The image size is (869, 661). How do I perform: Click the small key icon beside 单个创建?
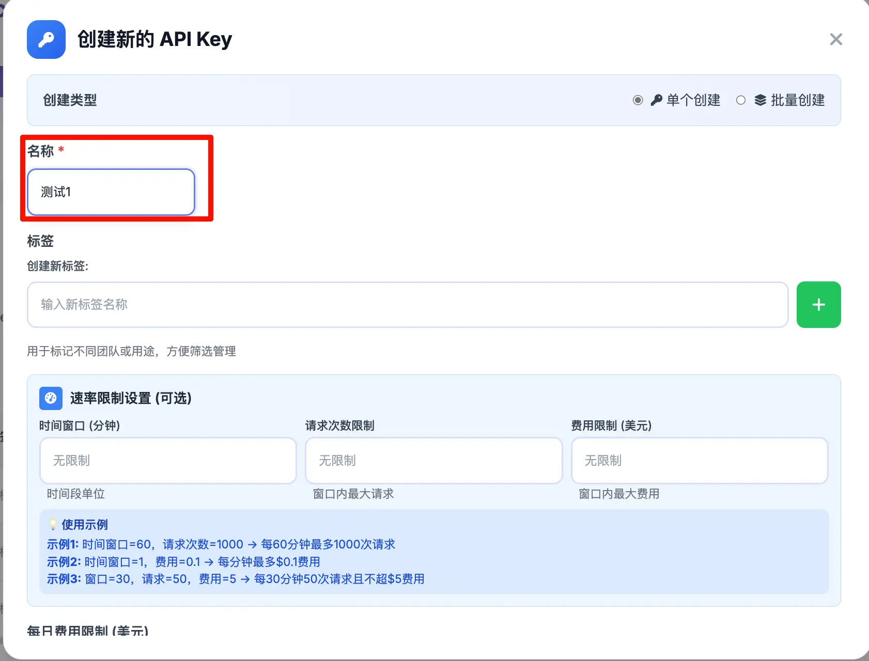[656, 100]
